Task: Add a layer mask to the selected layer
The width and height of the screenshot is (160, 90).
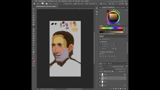Action: click(115, 88)
